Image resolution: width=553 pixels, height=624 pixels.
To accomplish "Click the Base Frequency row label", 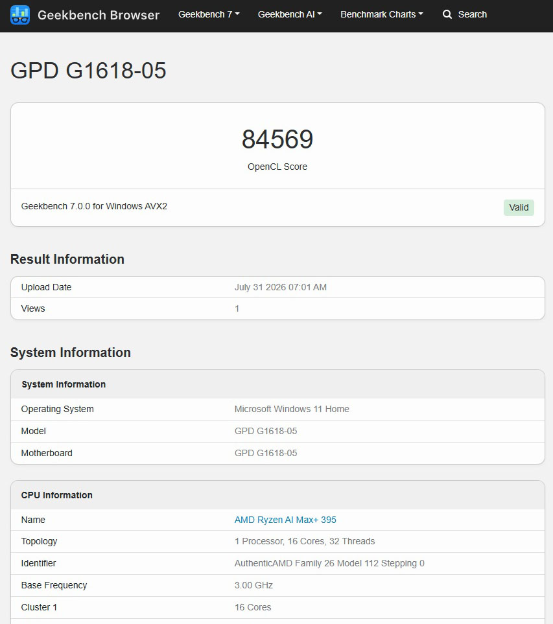I will [x=54, y=585].
